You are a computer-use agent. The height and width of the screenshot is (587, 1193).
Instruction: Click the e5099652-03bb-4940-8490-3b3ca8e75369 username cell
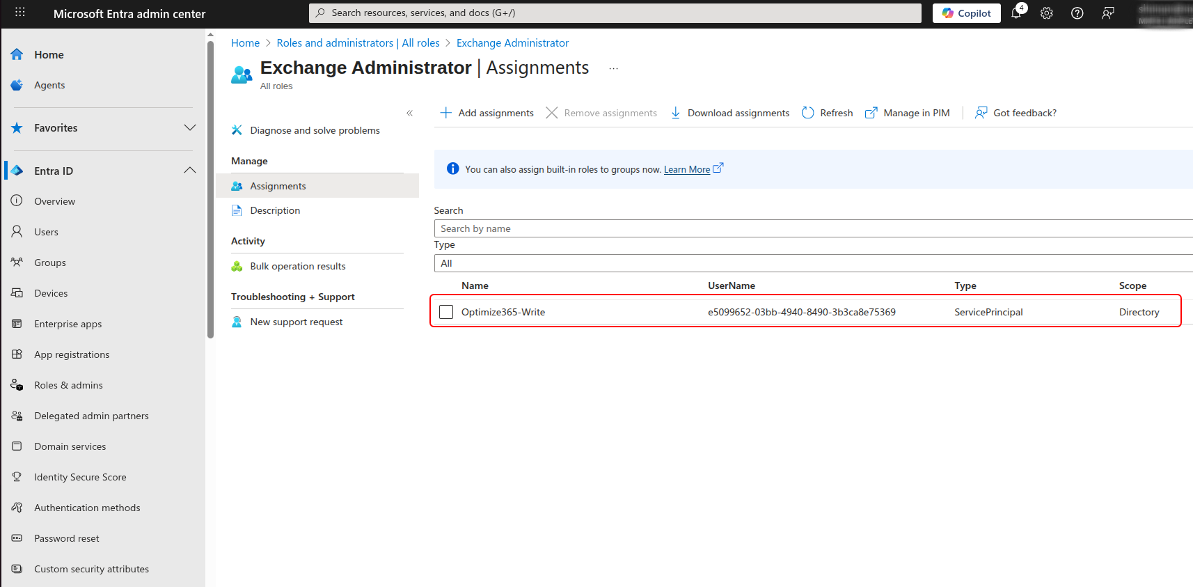(802, 312)
